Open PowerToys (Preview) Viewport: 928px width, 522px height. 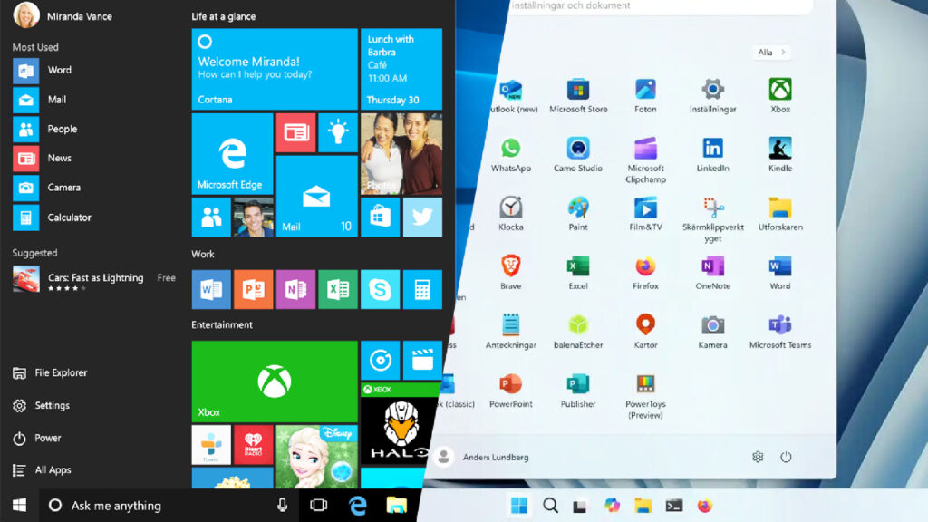[645, 397]
